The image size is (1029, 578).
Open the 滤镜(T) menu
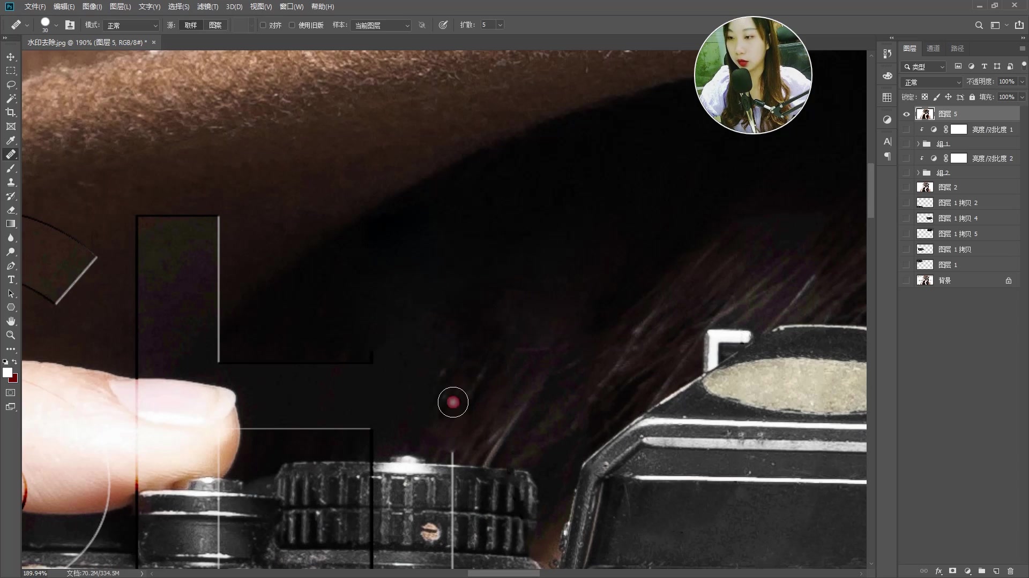pos(207,6)
